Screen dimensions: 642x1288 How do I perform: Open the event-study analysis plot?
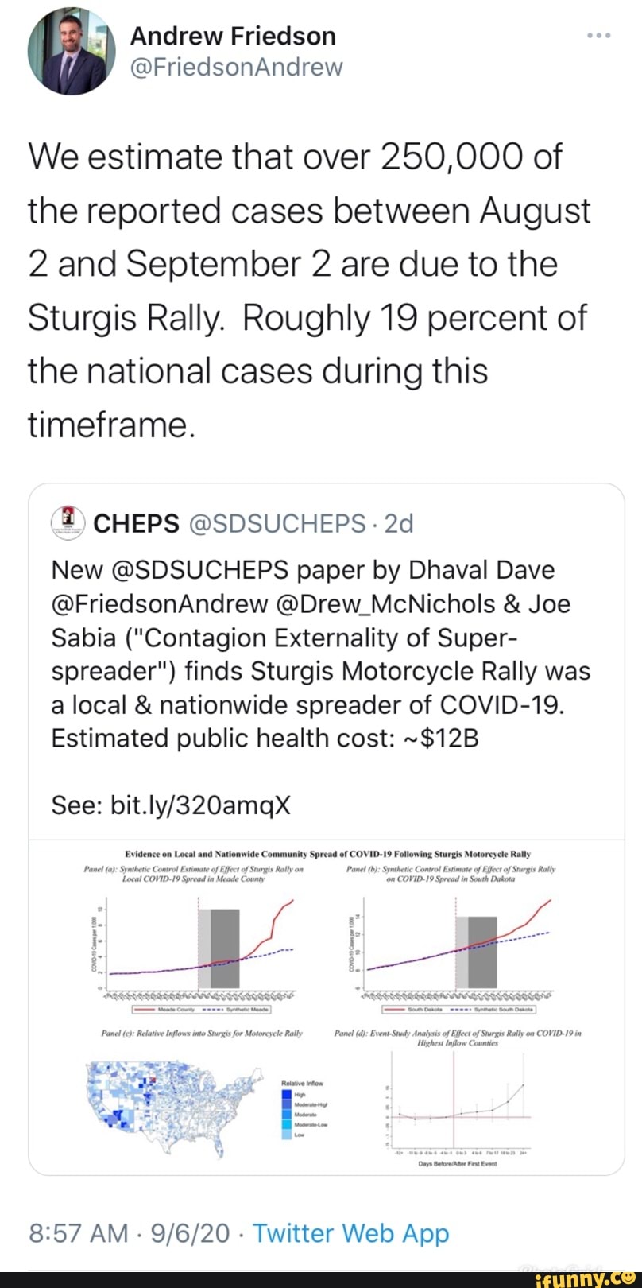click(458, 1099)
